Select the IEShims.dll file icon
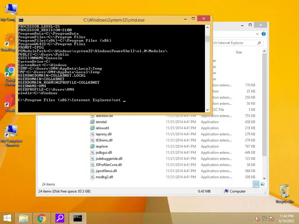The image size is (299, 224). [92, 140]
